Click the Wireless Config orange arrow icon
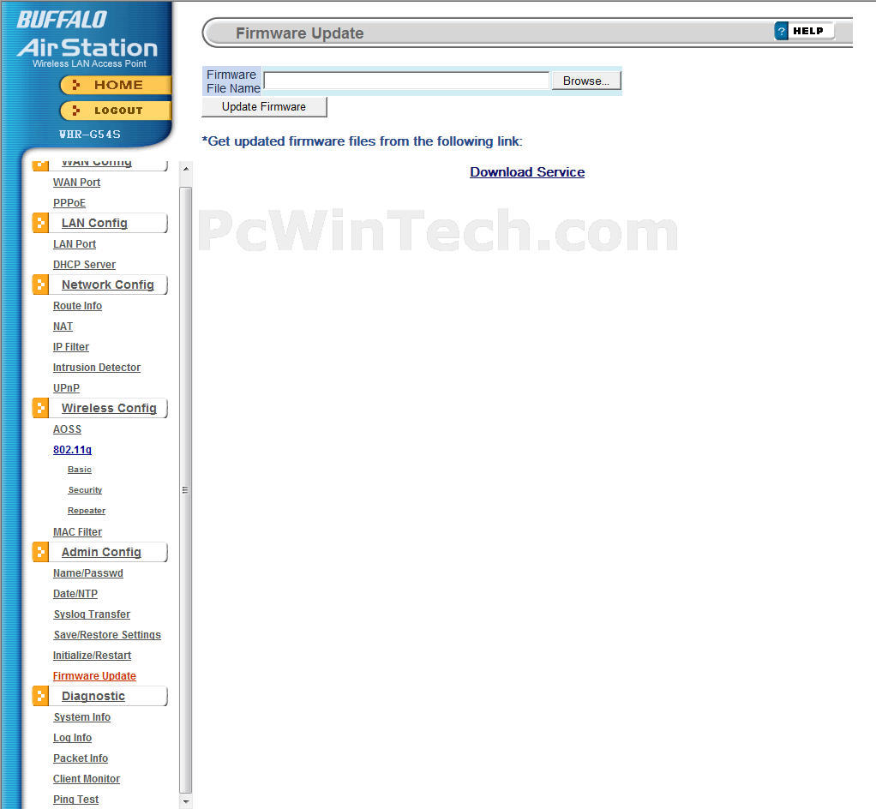 40,408
